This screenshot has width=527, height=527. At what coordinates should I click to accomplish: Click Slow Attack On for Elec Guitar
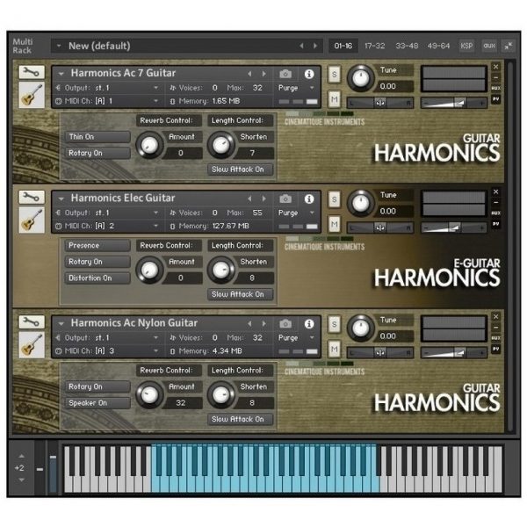(240, 294)
